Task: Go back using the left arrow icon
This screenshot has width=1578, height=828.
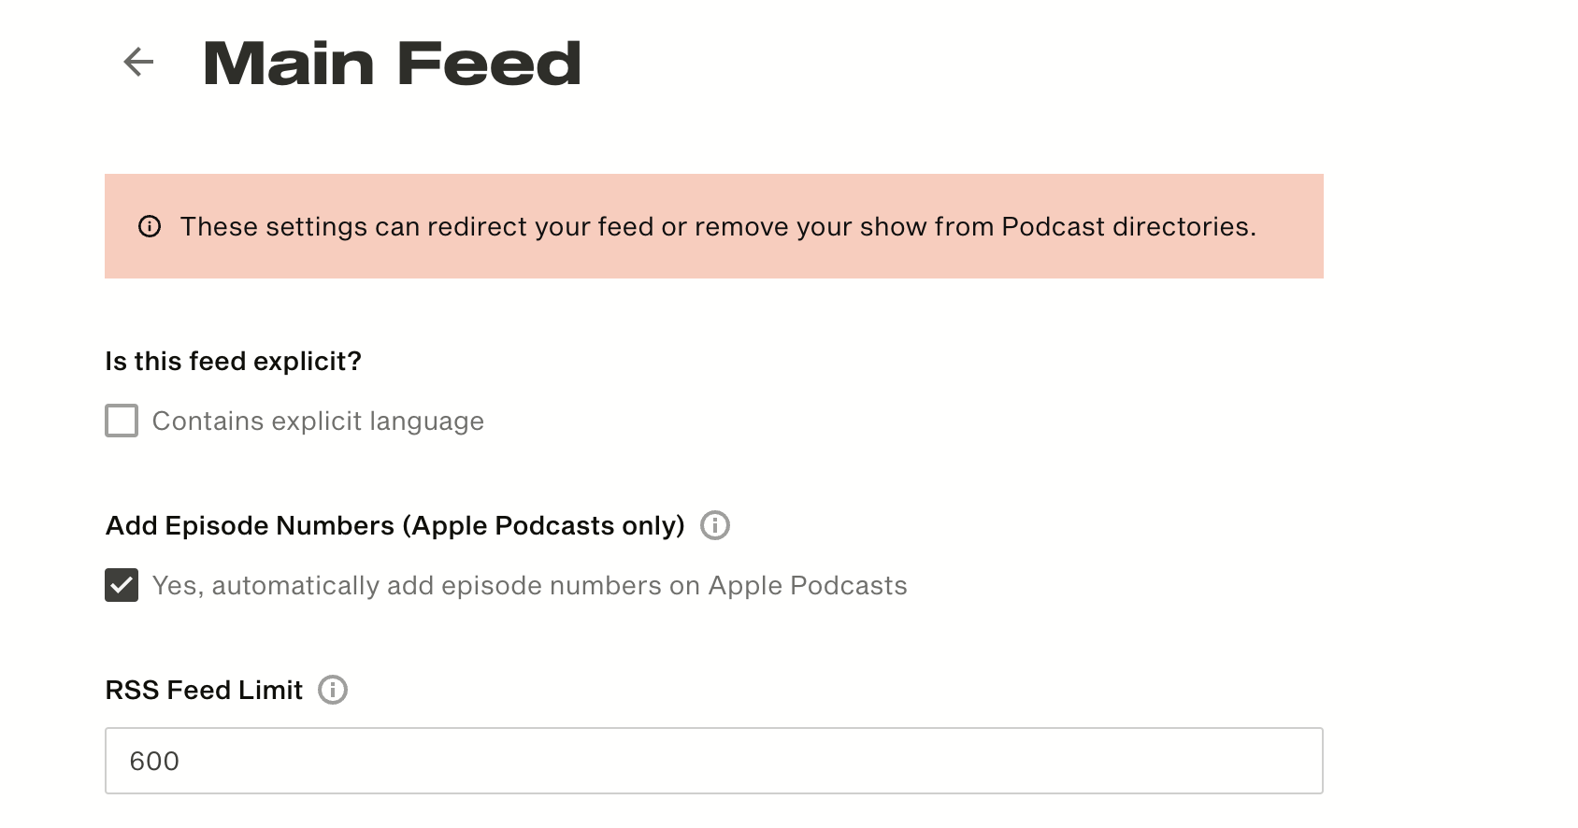Action: click(x=138, y=63)
